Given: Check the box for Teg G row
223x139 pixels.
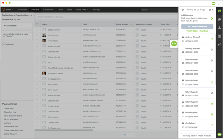Looking at the screenshot, I should coord(37,62).
